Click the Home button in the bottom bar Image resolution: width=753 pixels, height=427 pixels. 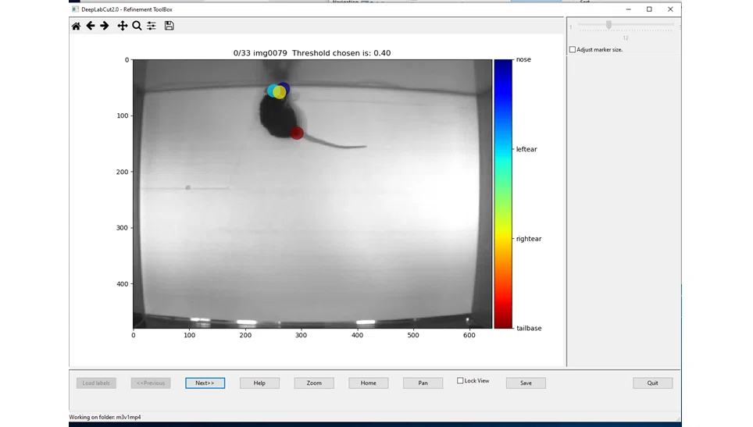coord(369,383)
